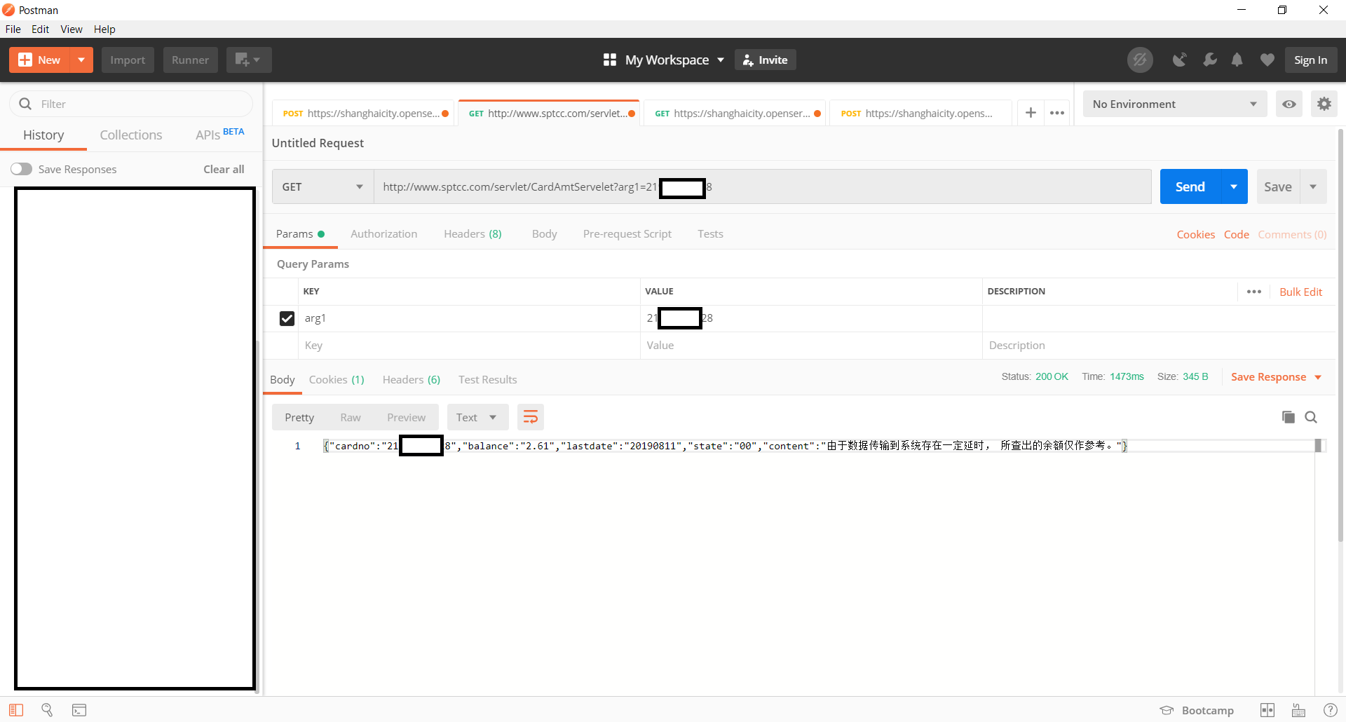Toggle response line wrap icon
Image resolution: width=1346 pixels, height=722 pixels.
pos(531,418)
